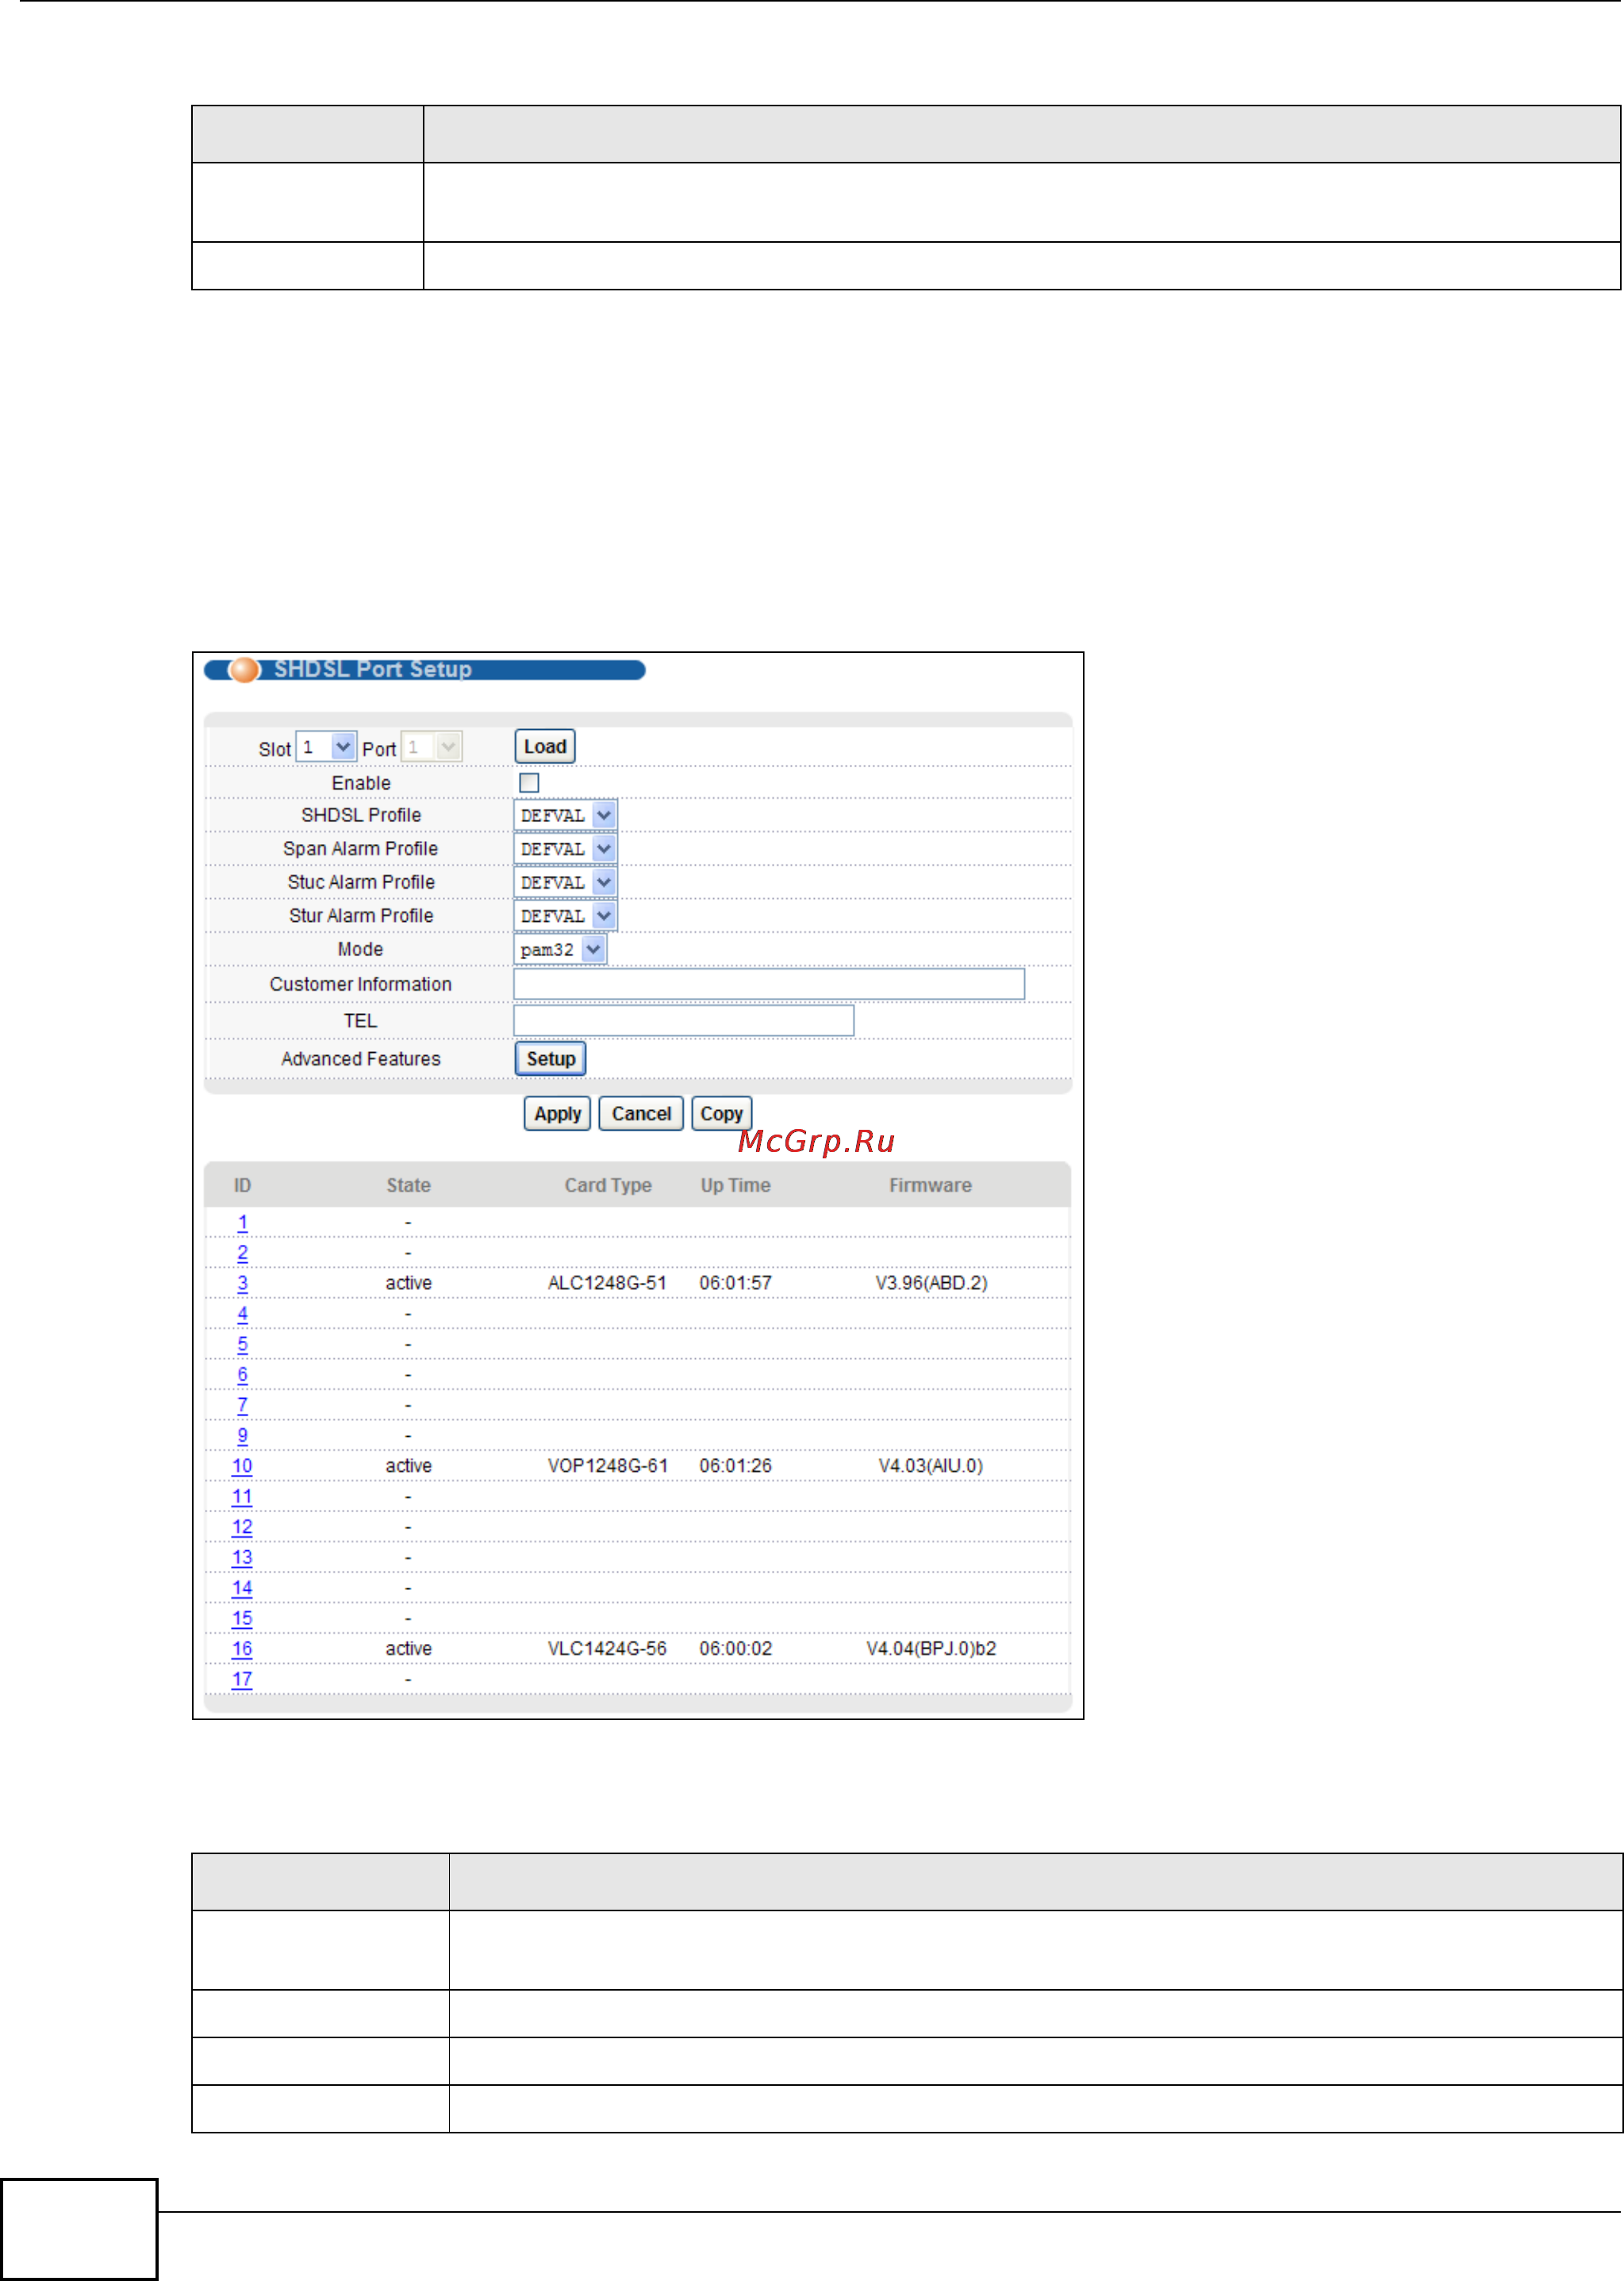Image resolution: width=1624 pixels, height=2281 pixels.
Task: Focus the Customer Information text field
Action: click(x=768, y=984)
